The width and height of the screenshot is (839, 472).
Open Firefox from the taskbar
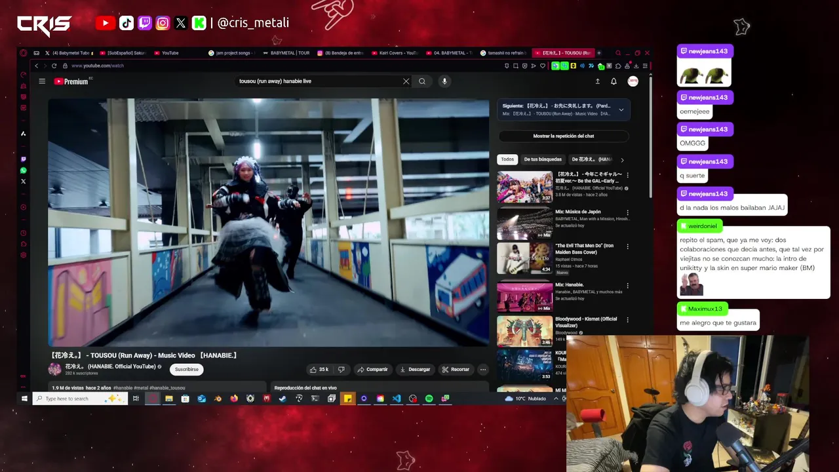[234, 399]
